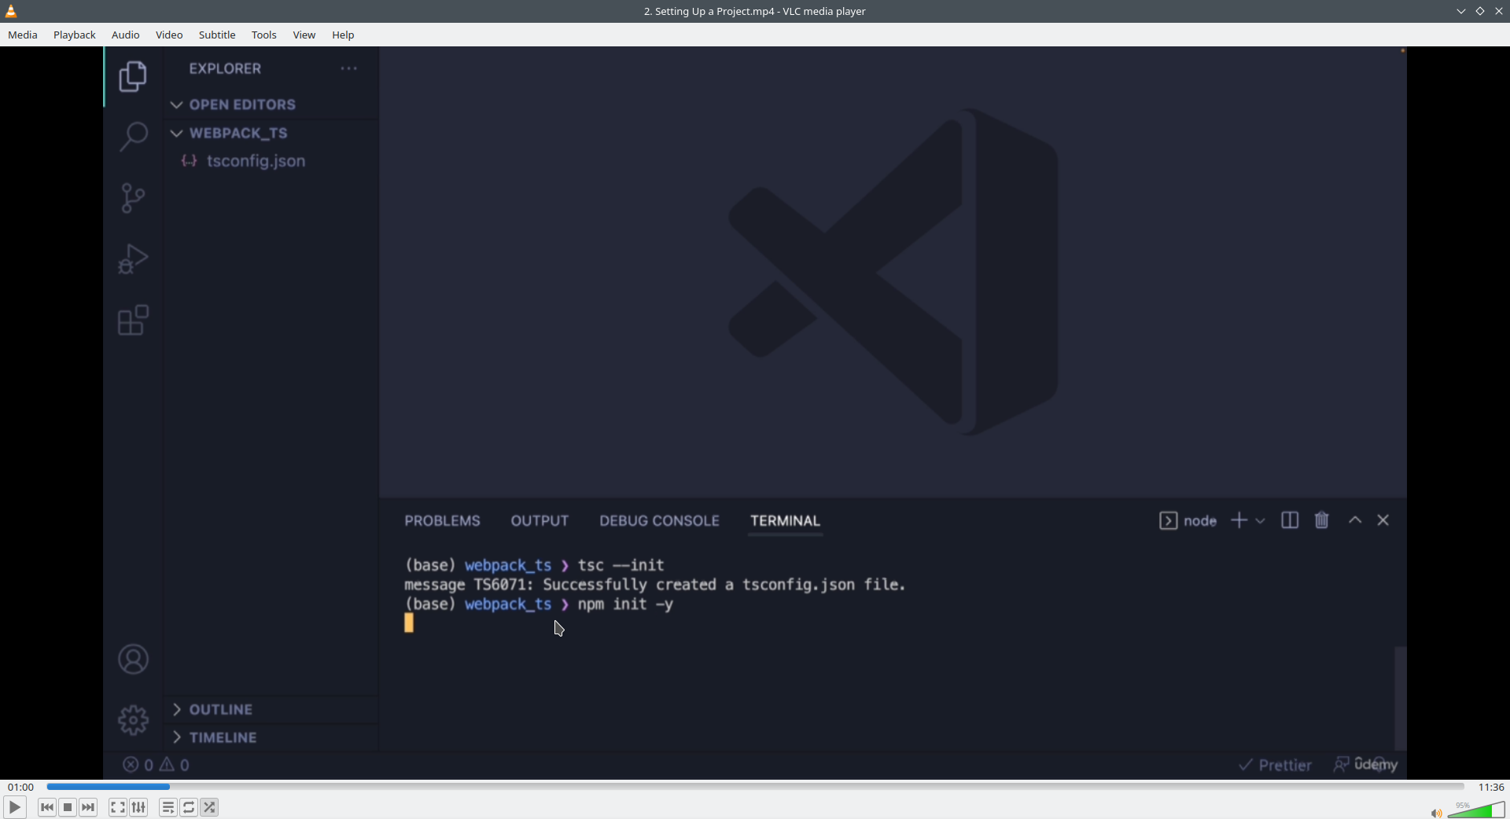Open the View menu
The width and height of the screenshot is (1510, 819).
click(x=304, y=35)
